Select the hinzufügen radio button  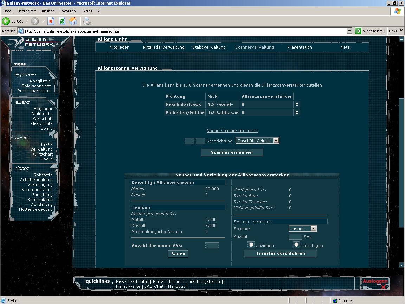point(296,245)
